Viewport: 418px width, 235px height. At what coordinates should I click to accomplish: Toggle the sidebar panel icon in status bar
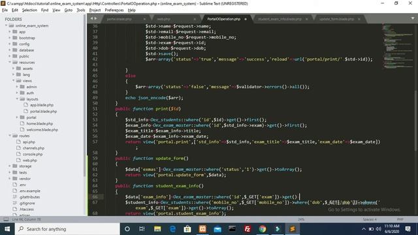6,219
